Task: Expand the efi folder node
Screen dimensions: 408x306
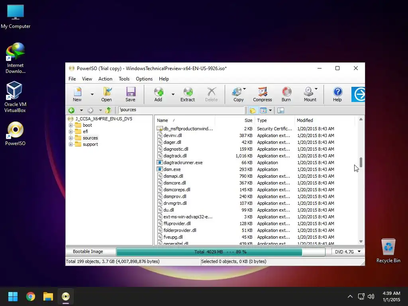Action: pos(71,131)
